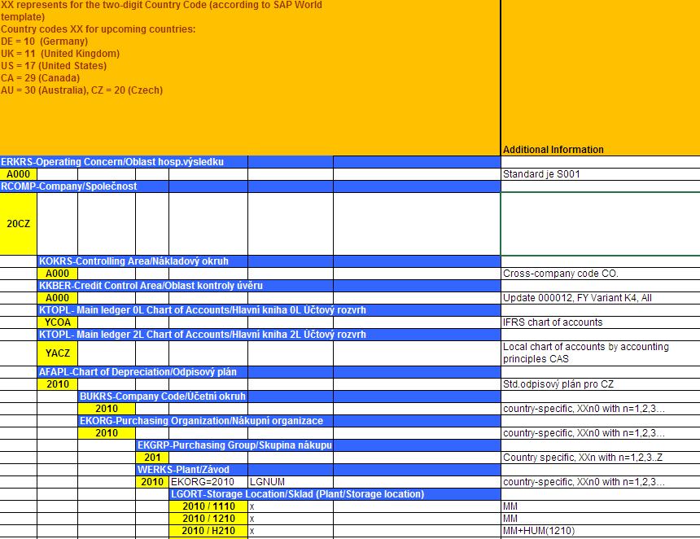
Task: Click the BUKRS-Company Code header
Action: coord(289,397)
